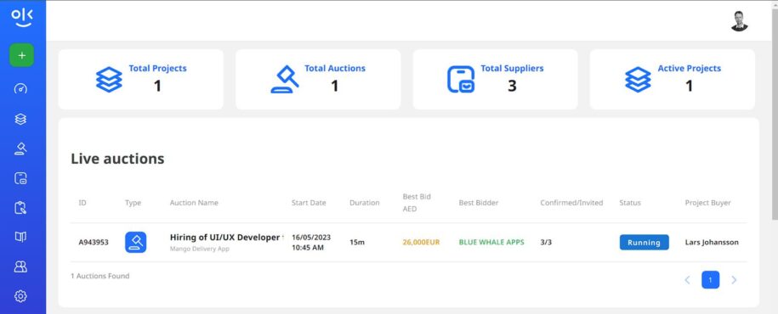Click the smiley logo at top left

(x=22, y=18)
